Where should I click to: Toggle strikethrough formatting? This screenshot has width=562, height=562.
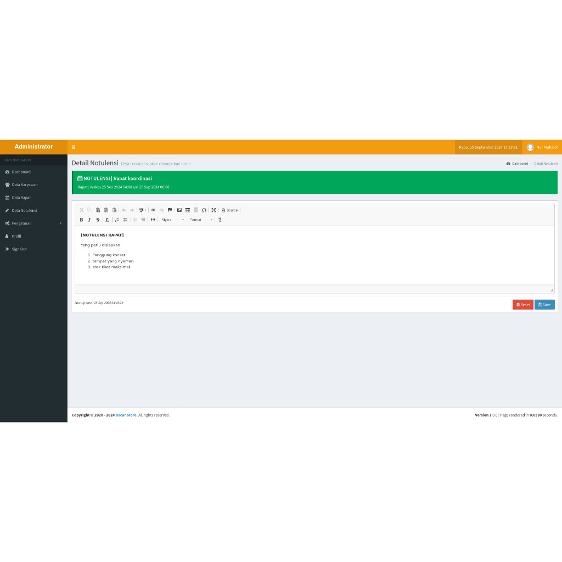[98, 220]
